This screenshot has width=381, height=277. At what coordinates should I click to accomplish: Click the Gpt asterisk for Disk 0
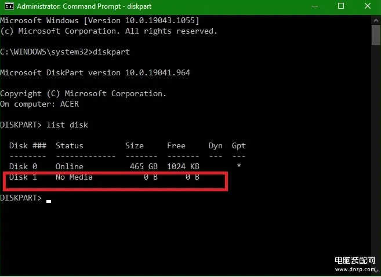click(239, 166)
